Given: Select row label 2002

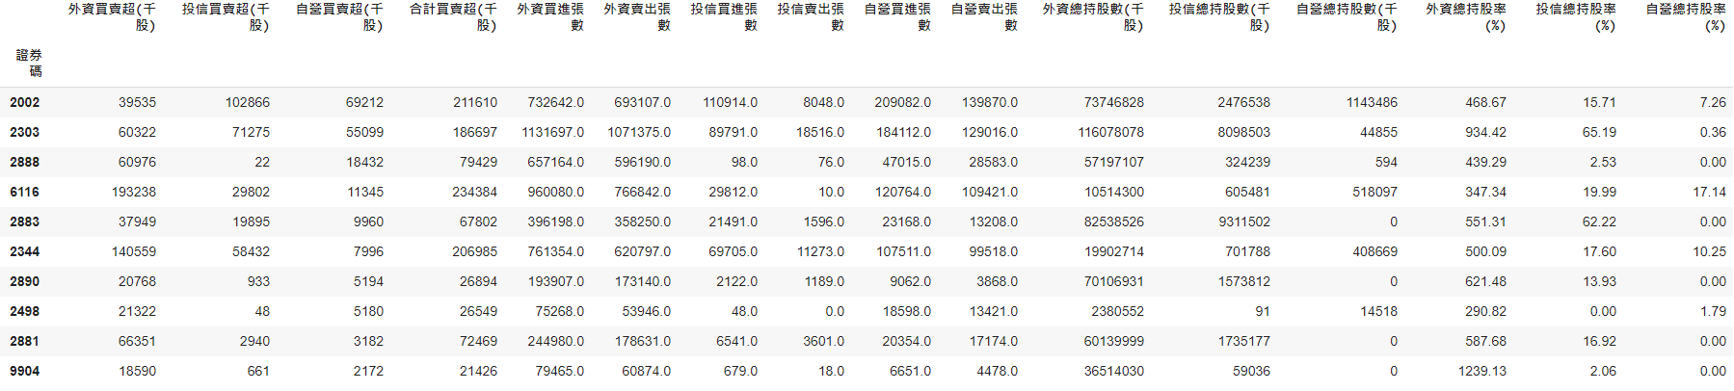Looking at the screenshot, I should click(25, 102).
